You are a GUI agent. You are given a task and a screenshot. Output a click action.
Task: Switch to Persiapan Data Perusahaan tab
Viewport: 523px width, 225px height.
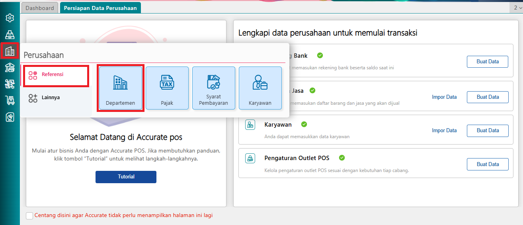point(100,8)
